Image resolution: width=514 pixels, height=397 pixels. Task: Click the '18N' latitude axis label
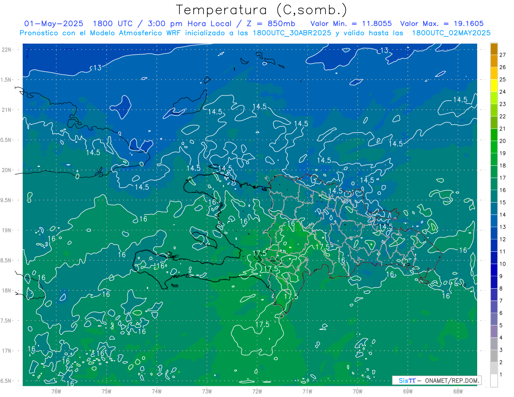tap(7, 290)
